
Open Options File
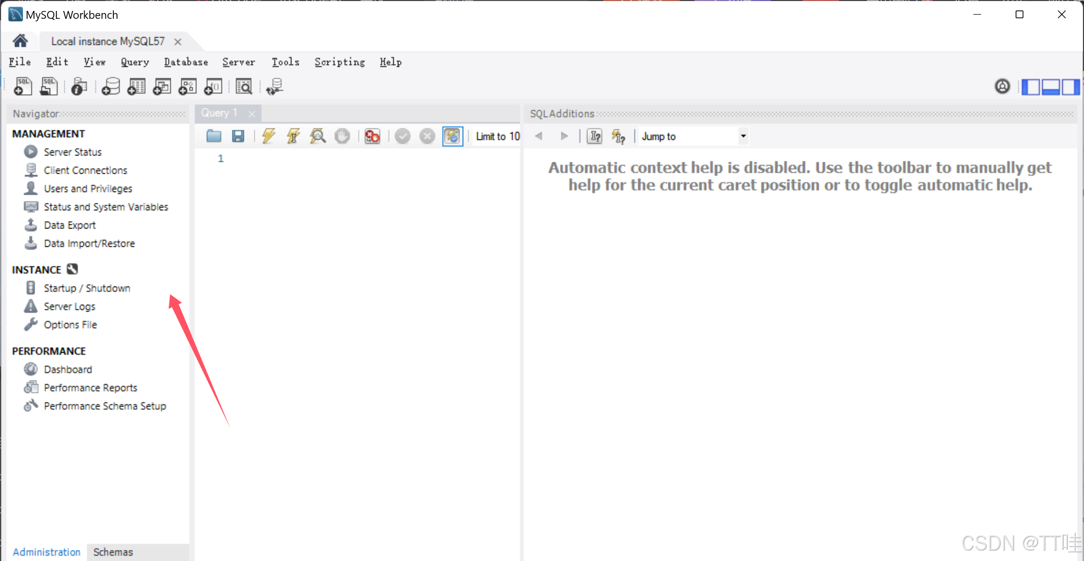pos(70,325)
